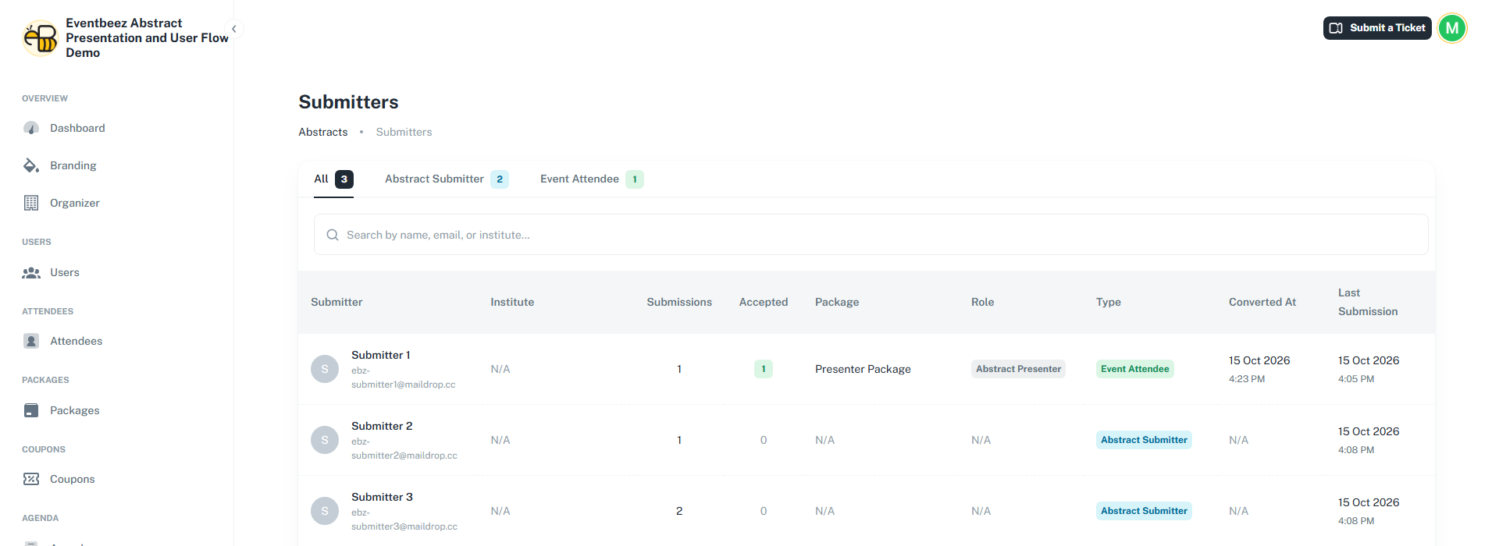Screen dimensions: 1499x546
Task: Open the Submitter 3 name
Action: (x=382, y=497)
